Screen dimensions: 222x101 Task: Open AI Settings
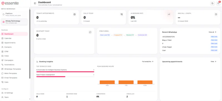click(14, 93)
